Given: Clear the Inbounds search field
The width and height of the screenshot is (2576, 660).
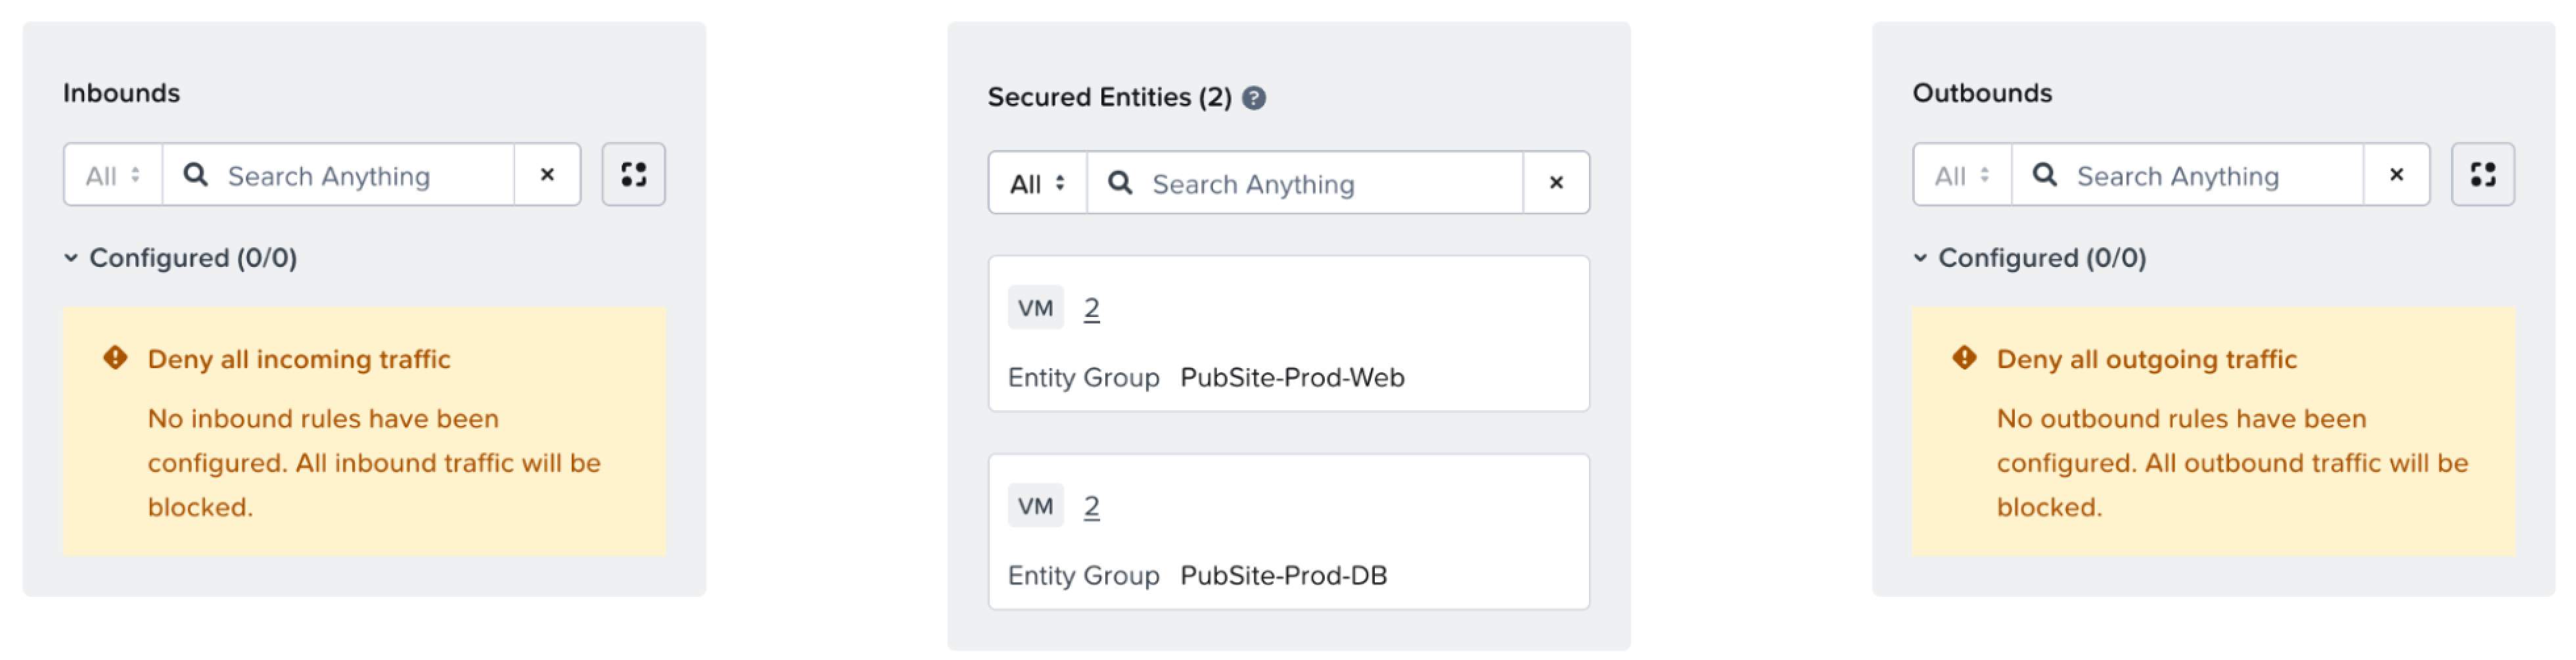Looking at the screenshot, I should [547, 175].
